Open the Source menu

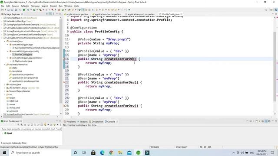point(15,6)
